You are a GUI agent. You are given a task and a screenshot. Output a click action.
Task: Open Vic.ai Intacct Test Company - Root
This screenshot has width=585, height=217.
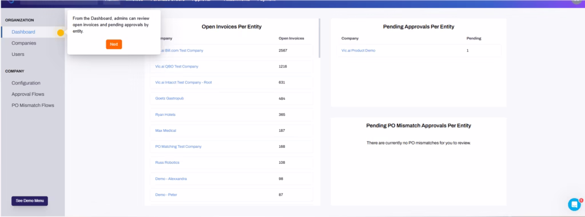click(x=183, y=82)
